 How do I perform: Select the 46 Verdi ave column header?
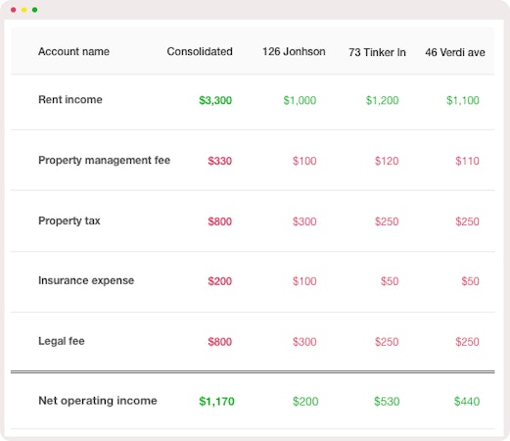pyautogui.click(x=455, y=52)
